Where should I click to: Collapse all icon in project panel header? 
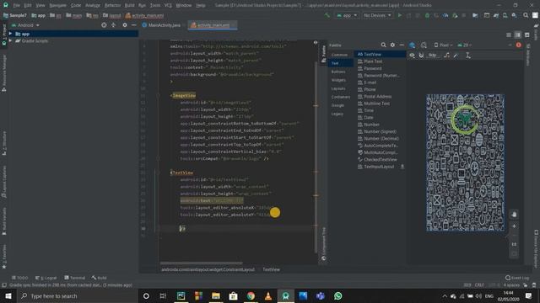point(113,25)
